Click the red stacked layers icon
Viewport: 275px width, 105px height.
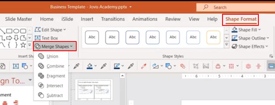coord(248,66)
